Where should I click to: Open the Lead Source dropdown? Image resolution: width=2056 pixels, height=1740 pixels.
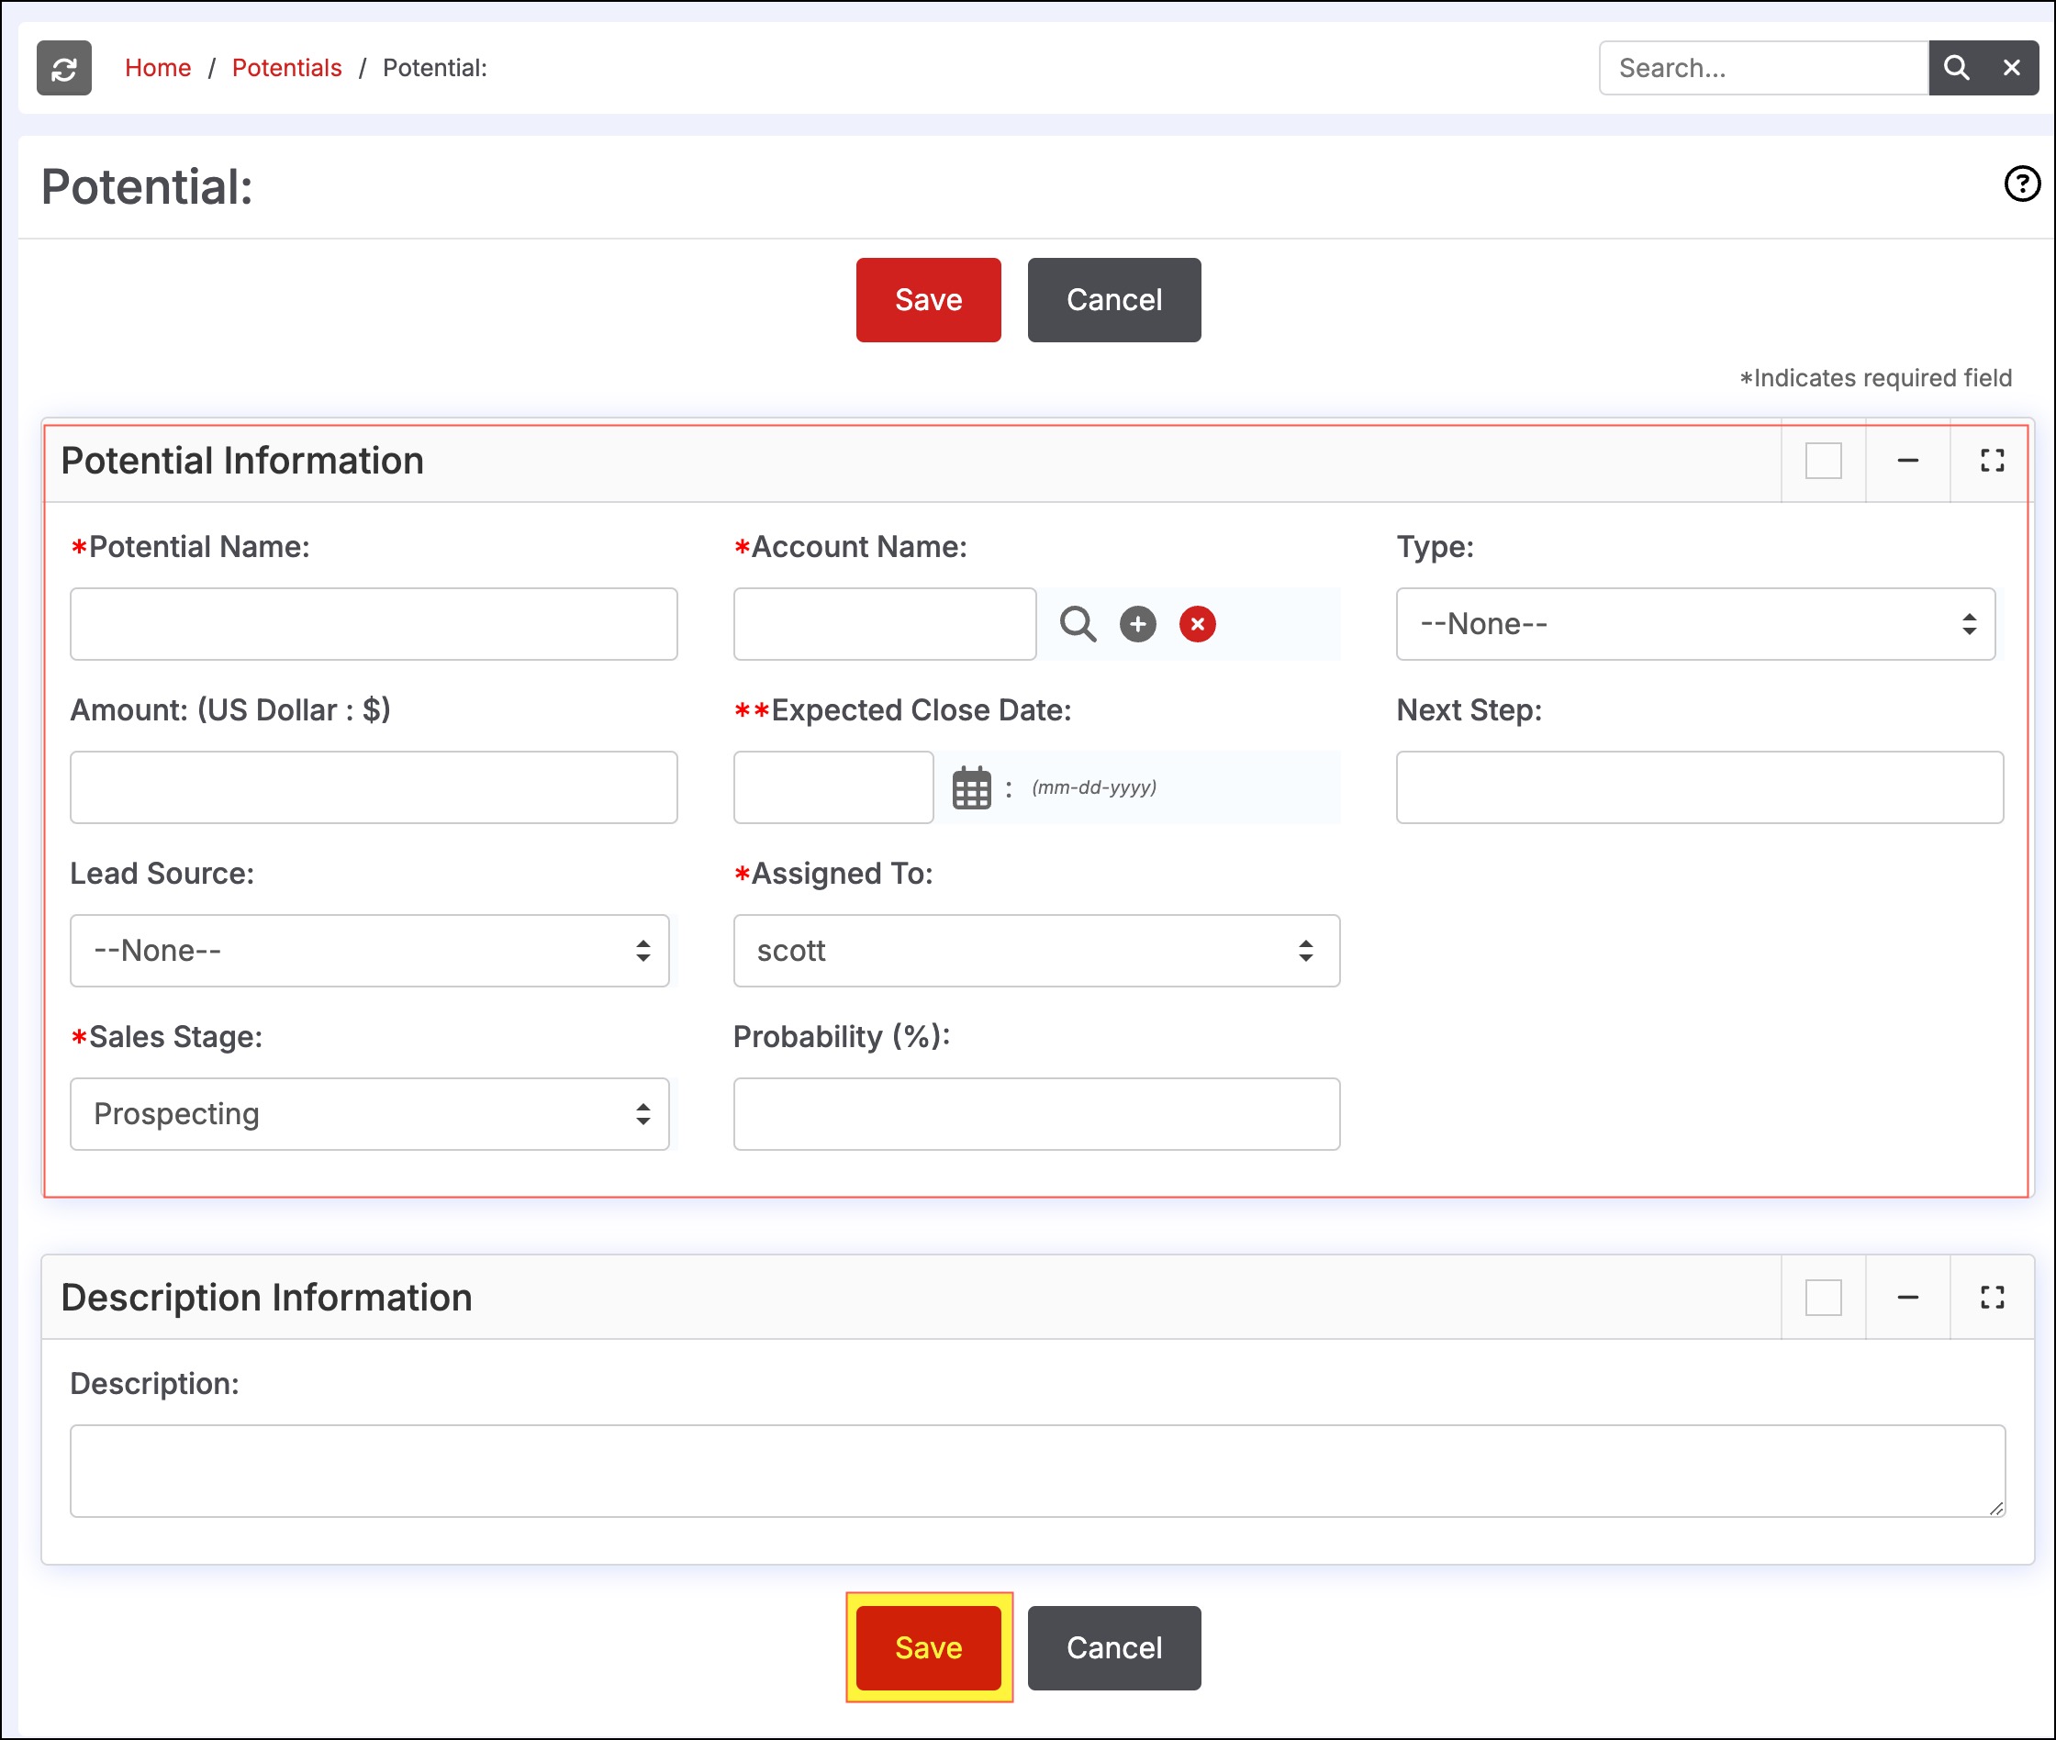(x=369, y=951)
